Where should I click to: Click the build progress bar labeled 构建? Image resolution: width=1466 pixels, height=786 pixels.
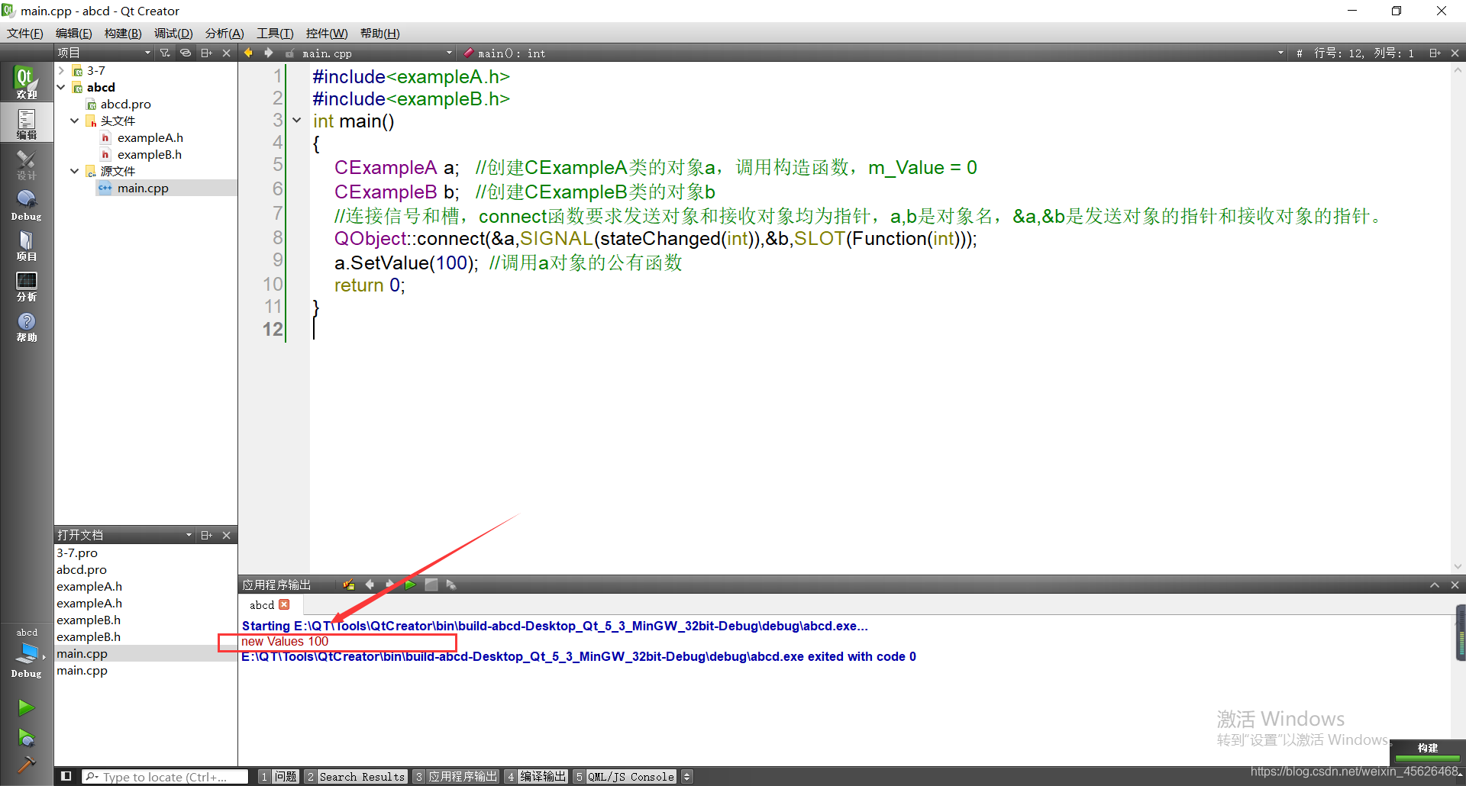coord(1427,752)
